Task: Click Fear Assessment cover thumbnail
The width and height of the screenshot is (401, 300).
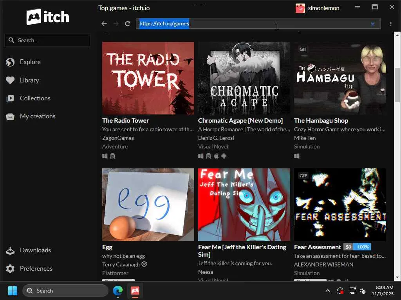Action: click(x=340, y=205)
